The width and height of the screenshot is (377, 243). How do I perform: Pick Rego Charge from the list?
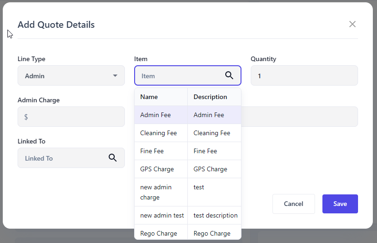158,233
